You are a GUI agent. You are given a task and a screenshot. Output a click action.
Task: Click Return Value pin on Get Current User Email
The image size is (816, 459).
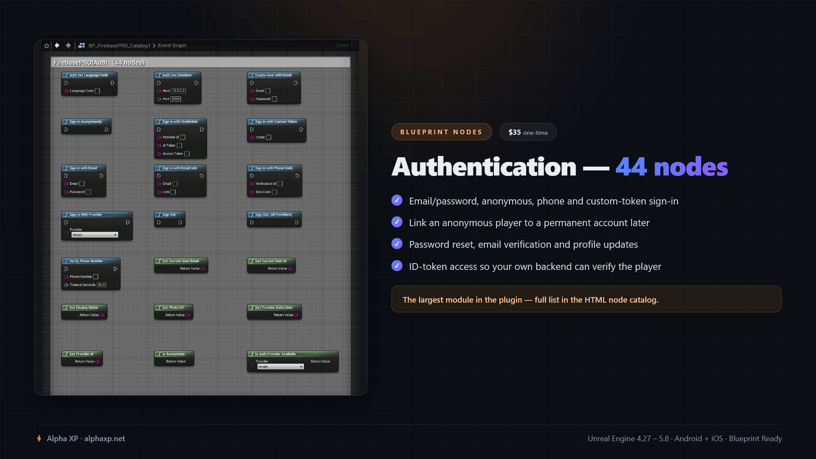(x=203, y=269)
